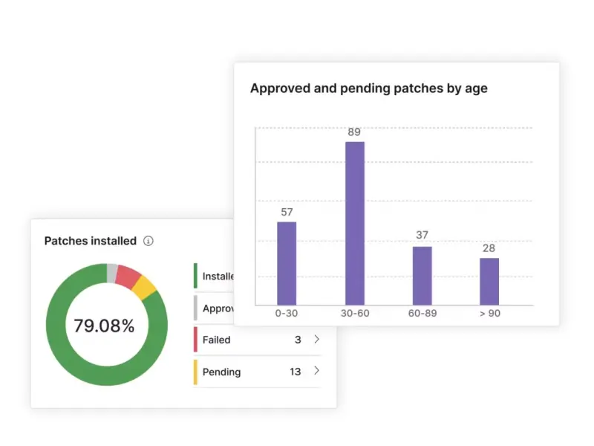The image size is (594, 446).
Task: Click the 'Approved and pending patches by age' title
Action: point(368,88)
